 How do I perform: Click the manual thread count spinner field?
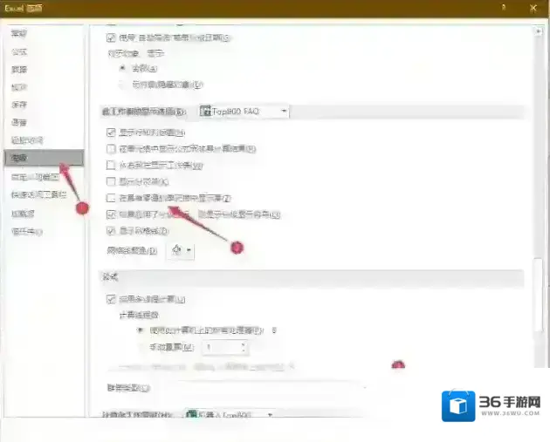tap(225, 348)
